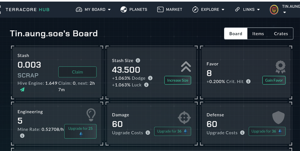Click the TIN.AUNG username label
This screenshot has height=151, width=300.
point(291,7)
